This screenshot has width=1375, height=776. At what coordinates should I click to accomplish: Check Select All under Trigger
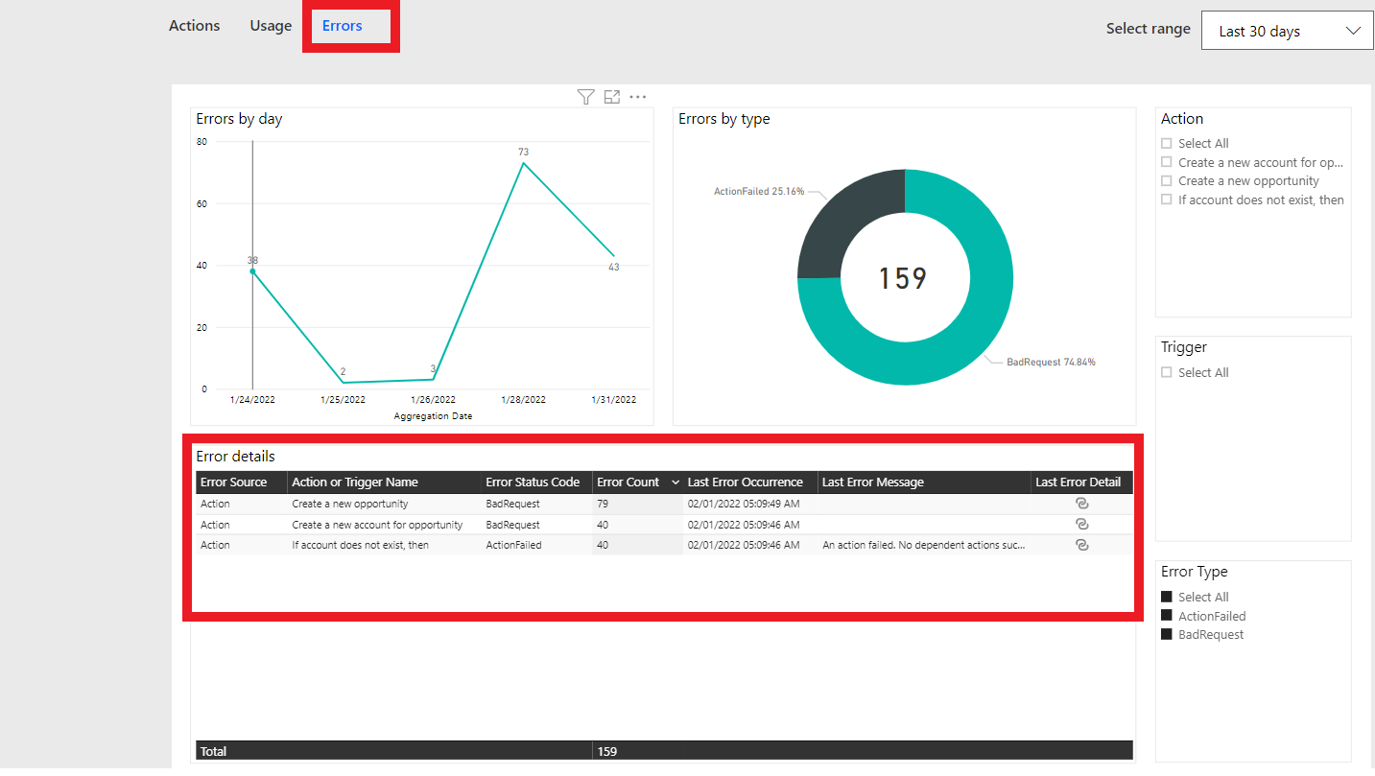1167,372
